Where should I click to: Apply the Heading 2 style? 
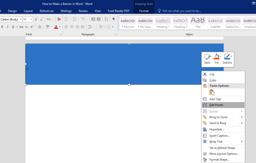180,23
